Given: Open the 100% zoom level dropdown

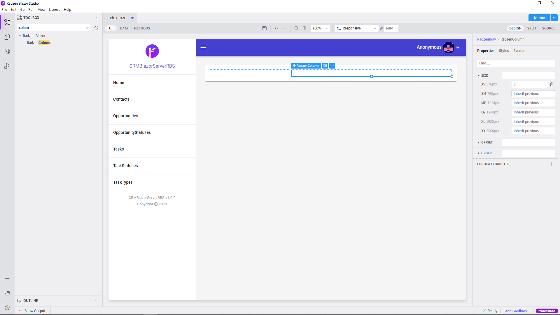Looking at the screenshot, I should (320, 28).
